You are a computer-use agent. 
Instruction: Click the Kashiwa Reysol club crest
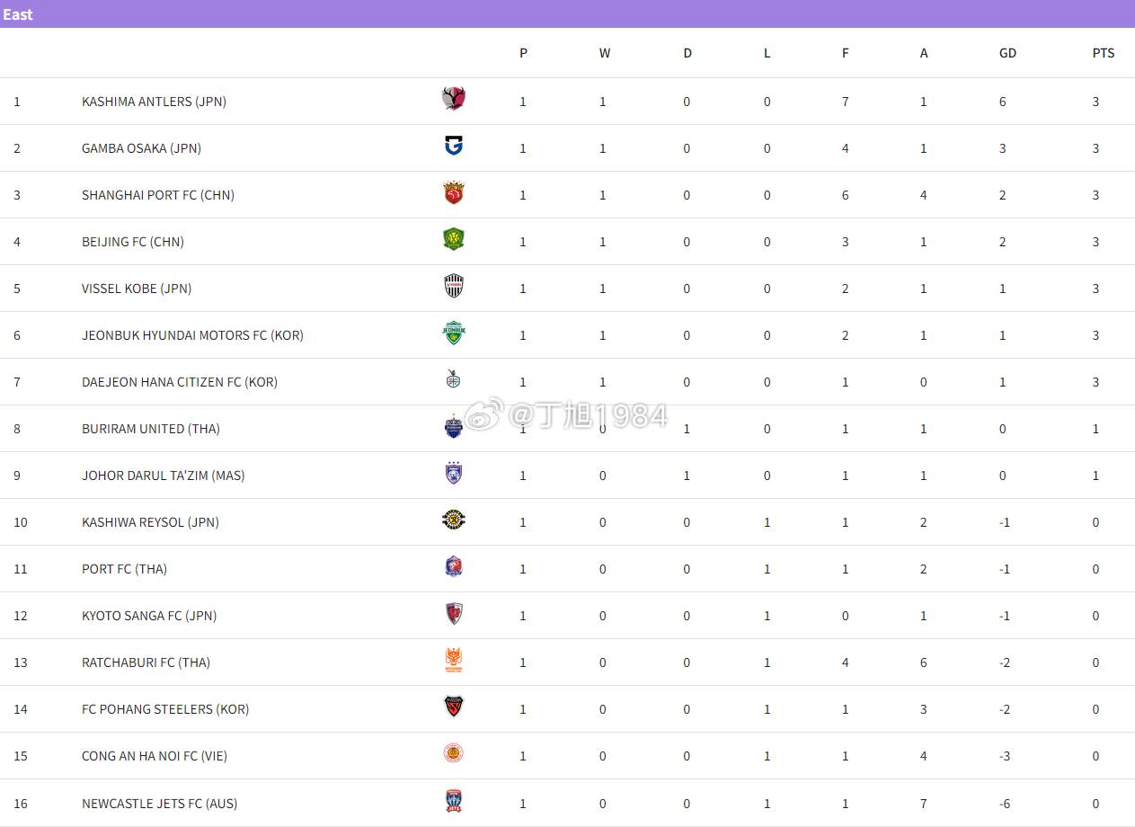[x=454, y=520]
